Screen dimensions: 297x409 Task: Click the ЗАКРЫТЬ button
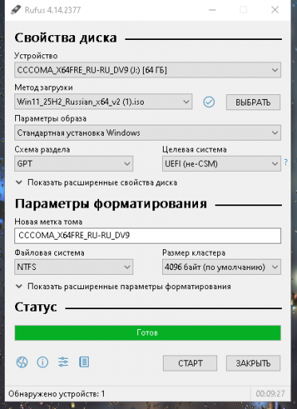[x=253, y=363]
